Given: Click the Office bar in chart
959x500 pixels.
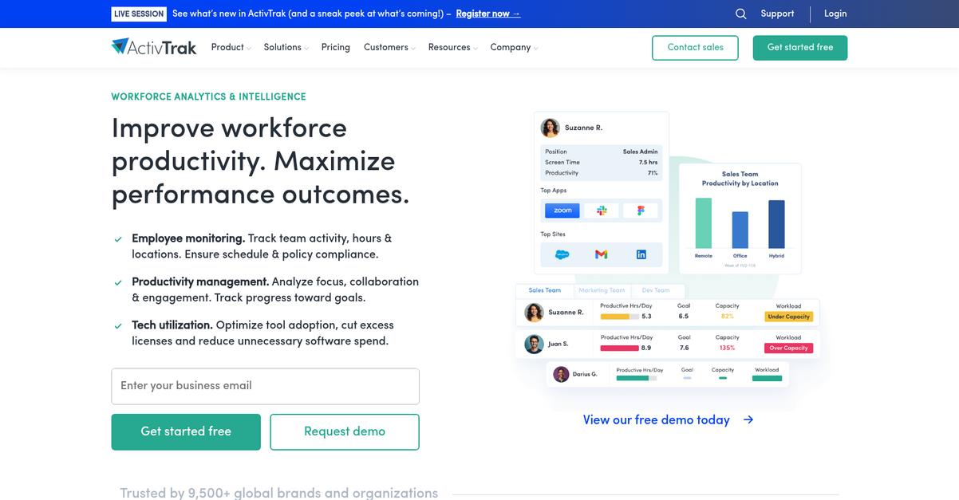Looking at the screenshot, I should coord(740,230).
